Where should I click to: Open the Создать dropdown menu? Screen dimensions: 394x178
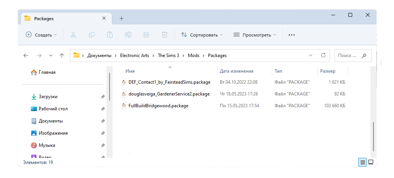[41, 35]
